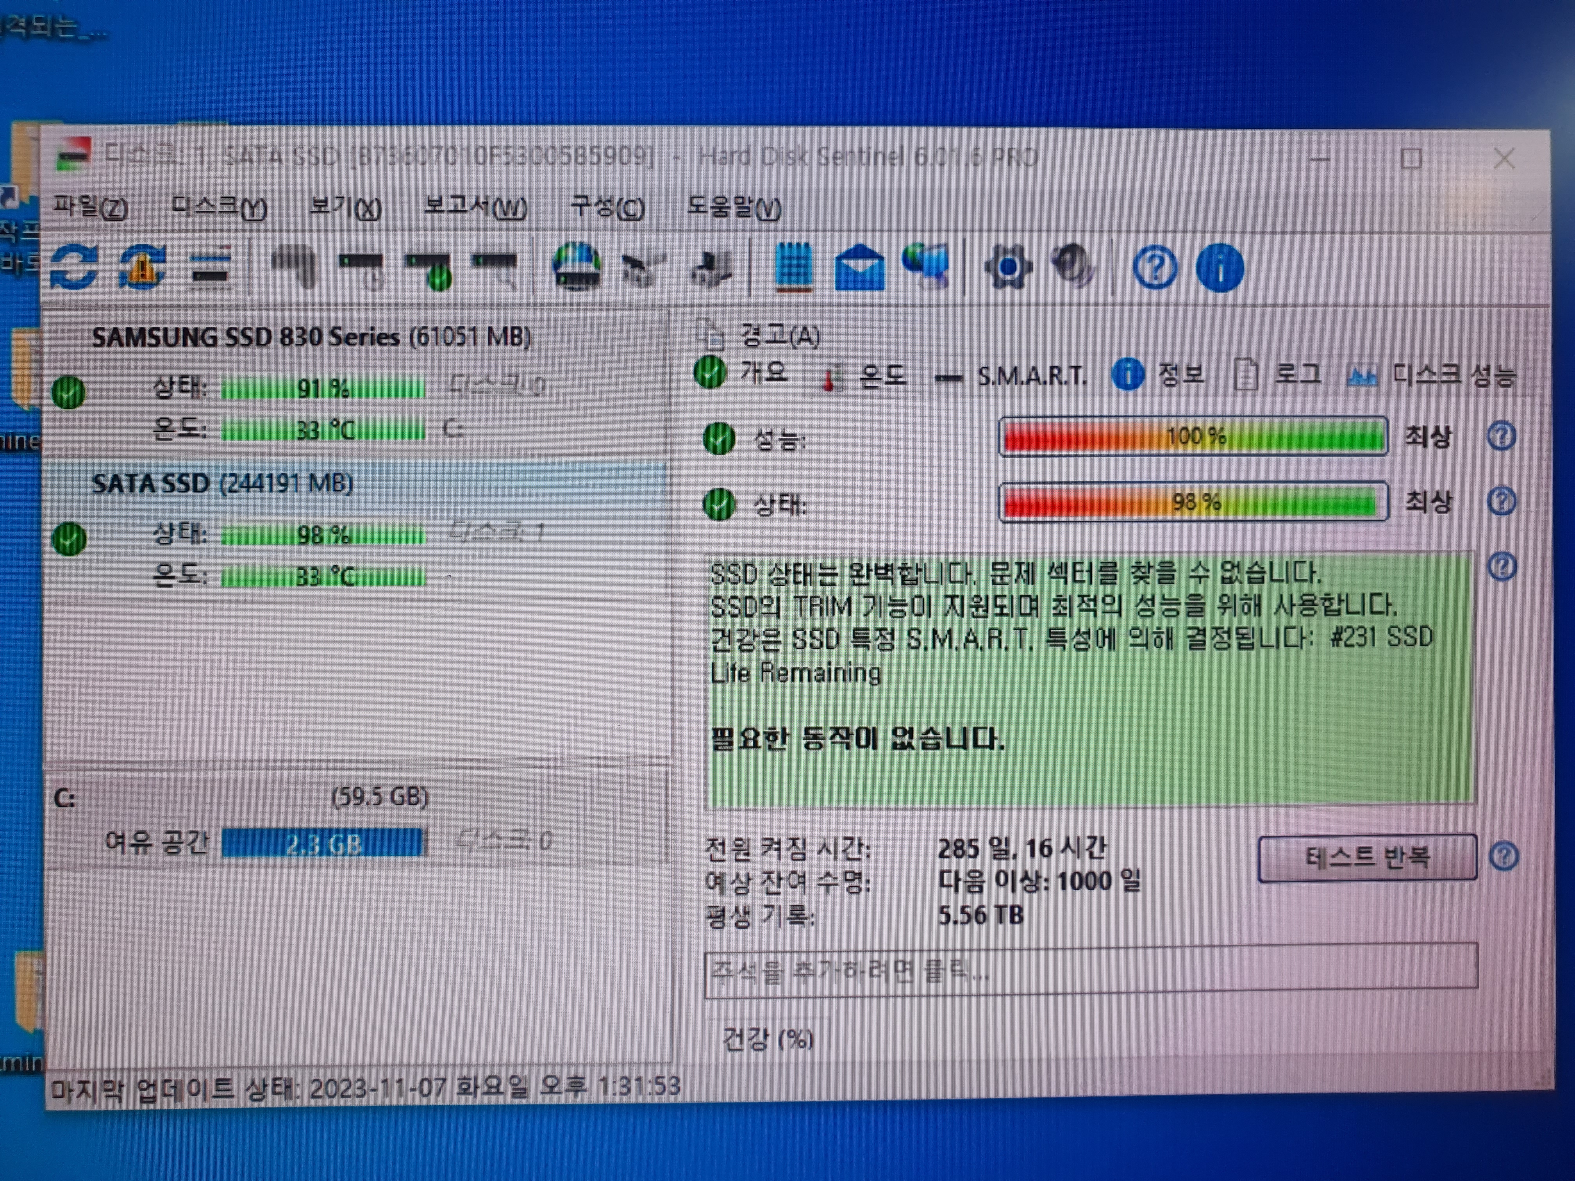Click the 테스트 반복 button
Screen dimensions: 1575x1181
[x=1367, y=857]
